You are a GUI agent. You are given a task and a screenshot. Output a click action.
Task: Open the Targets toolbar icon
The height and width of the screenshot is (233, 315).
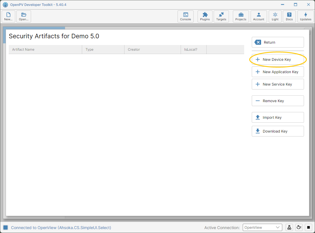coord(221,16)
